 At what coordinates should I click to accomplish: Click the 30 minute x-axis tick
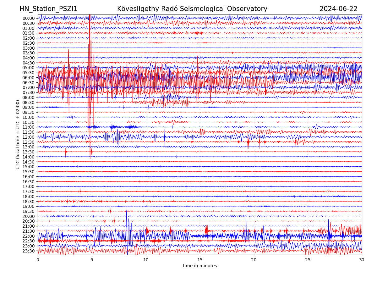coord(362,260)
